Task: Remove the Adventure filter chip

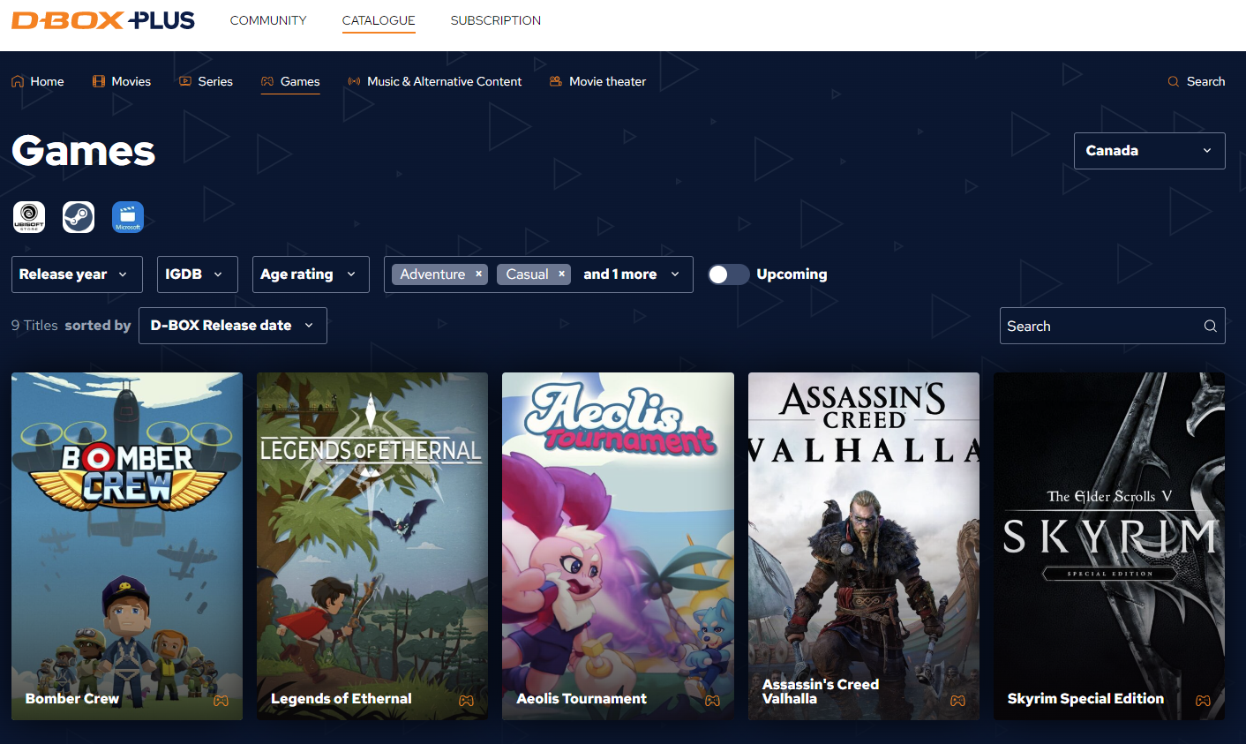Action: pos(478,274)
